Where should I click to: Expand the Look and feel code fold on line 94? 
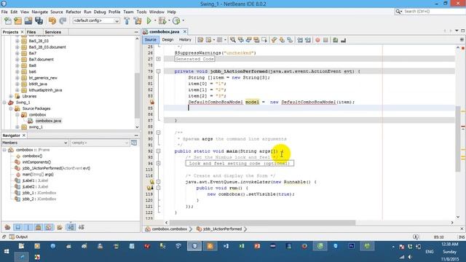click(159, 163)
